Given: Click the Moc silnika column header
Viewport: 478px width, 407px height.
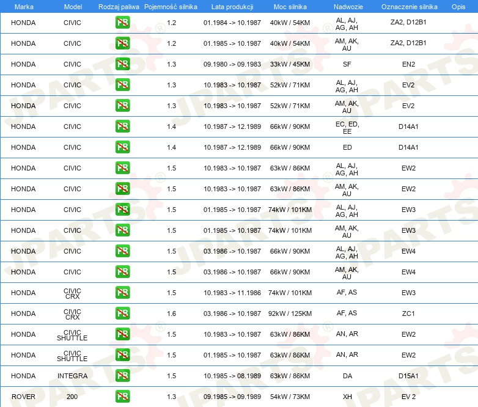Looking at the screenshot, I should (x=290, y=7).
